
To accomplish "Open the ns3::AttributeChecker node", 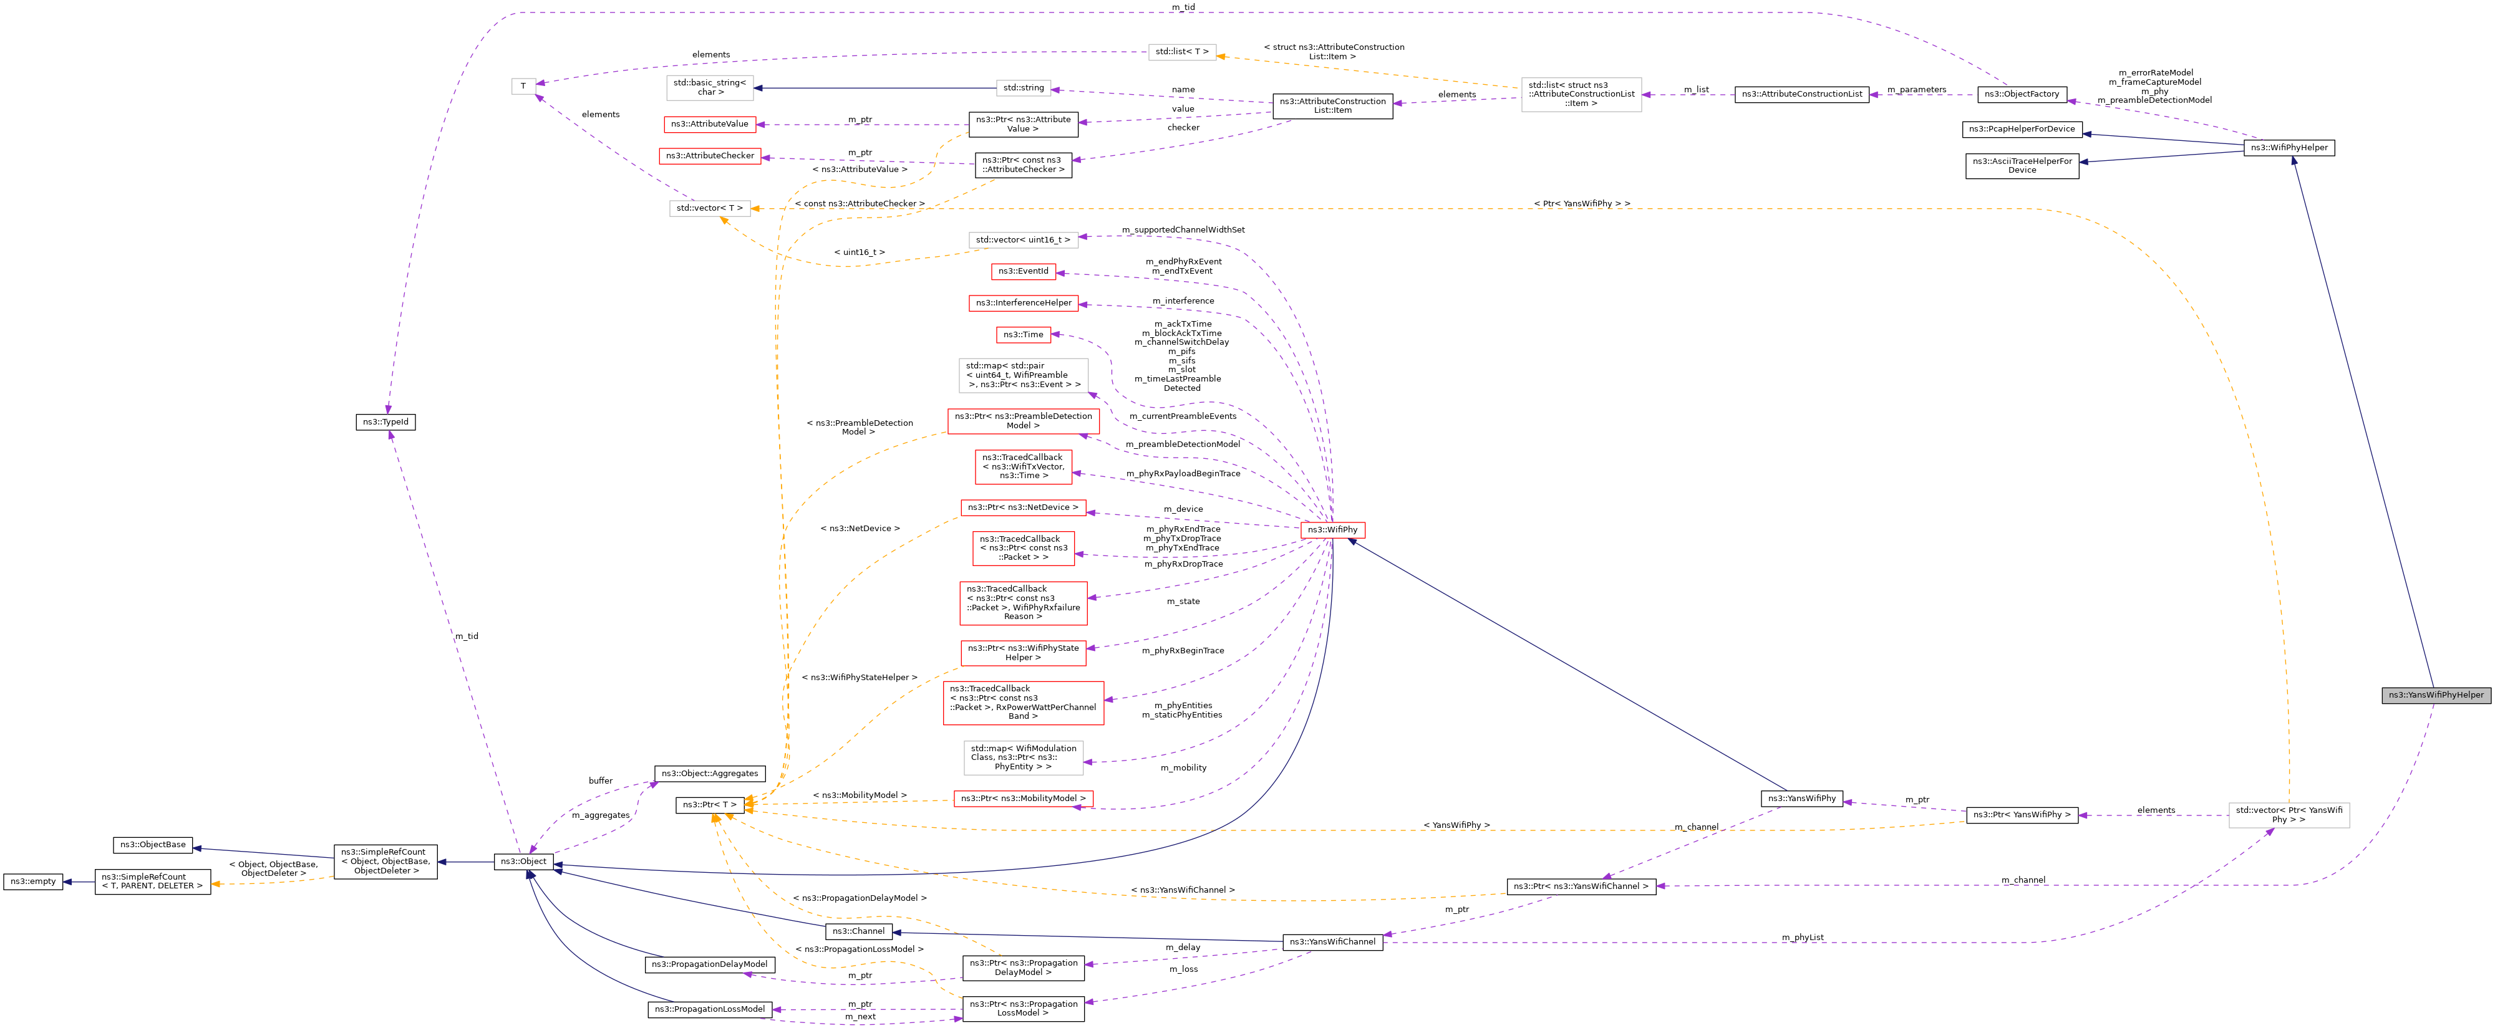I will (710, 156).
